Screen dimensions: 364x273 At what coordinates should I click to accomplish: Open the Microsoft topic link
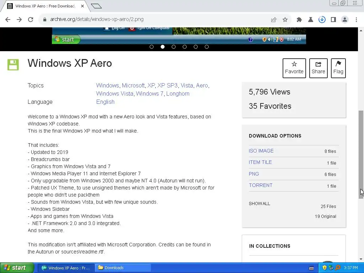[133, 85]
